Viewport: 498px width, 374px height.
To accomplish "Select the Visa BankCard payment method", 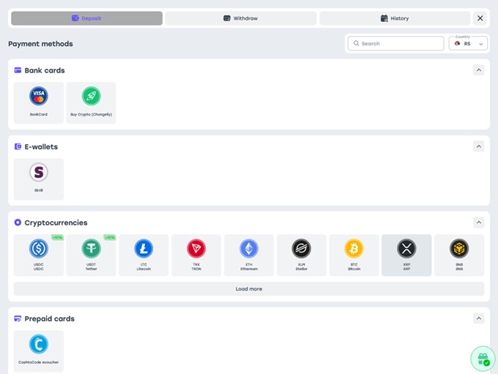I will click(x=38, y=102).
